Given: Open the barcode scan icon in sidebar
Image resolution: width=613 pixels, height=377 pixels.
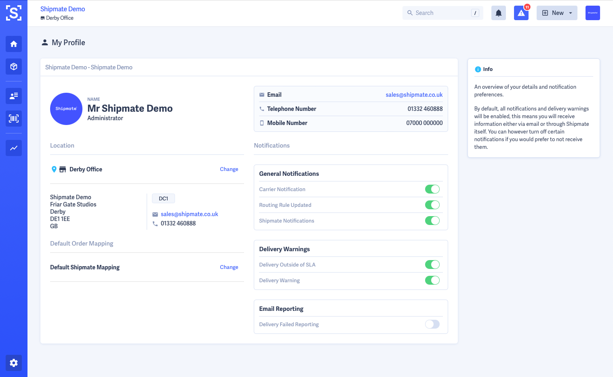Looking at the screenshot, I should tap(14, 119).
